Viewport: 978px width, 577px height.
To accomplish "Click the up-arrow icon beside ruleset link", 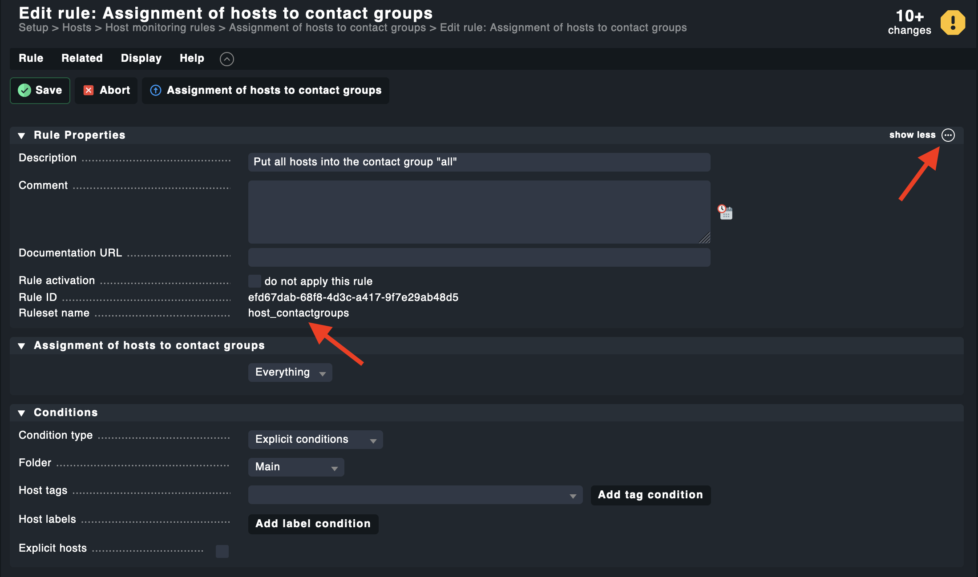I will coord(156,90).
